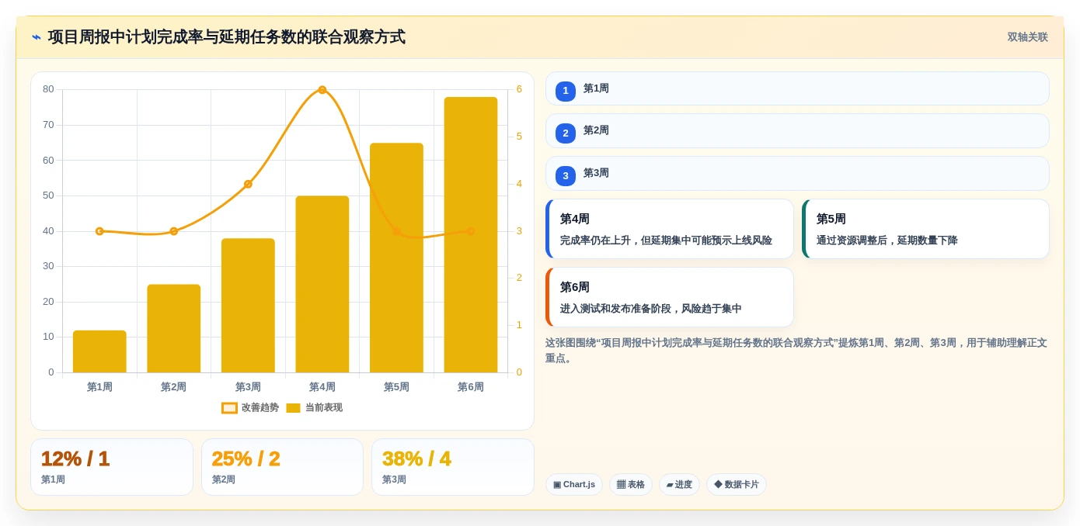Click the 第2周 bar in the chart
Image resolution: width=1080 pixels, height=526 pixels.
pos(174,328)
